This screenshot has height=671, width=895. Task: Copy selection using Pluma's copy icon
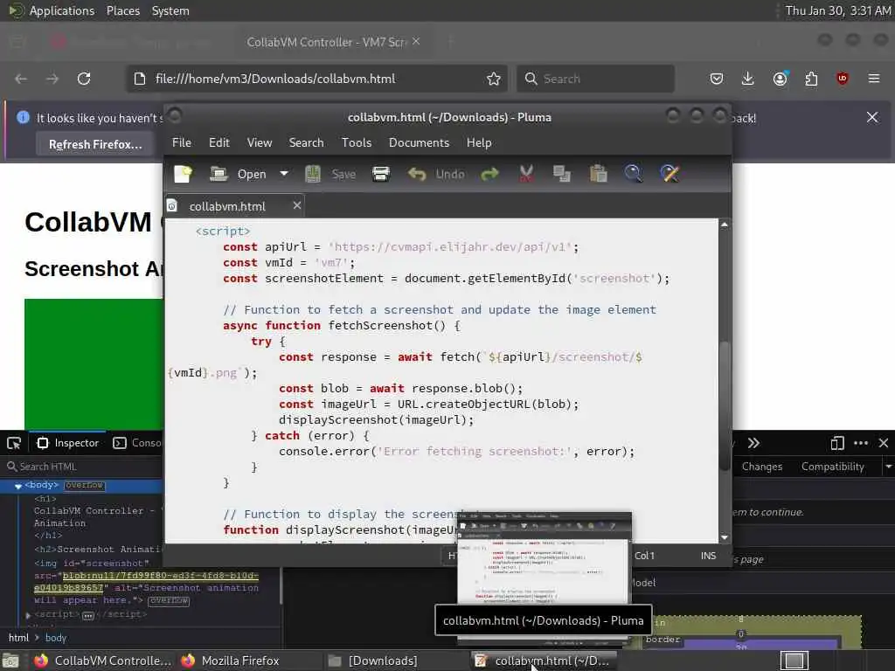coord(562,174)
